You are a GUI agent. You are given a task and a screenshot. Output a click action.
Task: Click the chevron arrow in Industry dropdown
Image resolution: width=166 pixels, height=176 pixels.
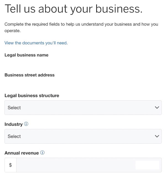tap(157, 136)
